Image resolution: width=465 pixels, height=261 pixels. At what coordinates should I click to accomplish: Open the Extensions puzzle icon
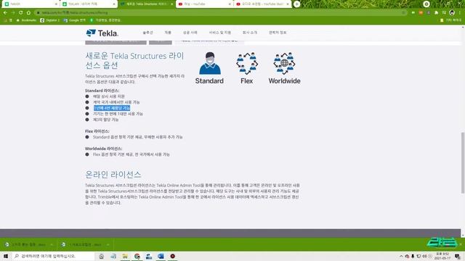[436, 13]
